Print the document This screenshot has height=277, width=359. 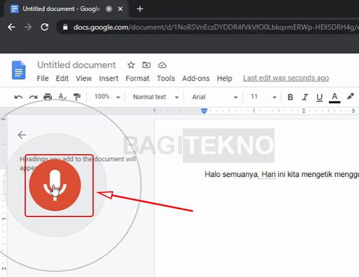point(48,97)
